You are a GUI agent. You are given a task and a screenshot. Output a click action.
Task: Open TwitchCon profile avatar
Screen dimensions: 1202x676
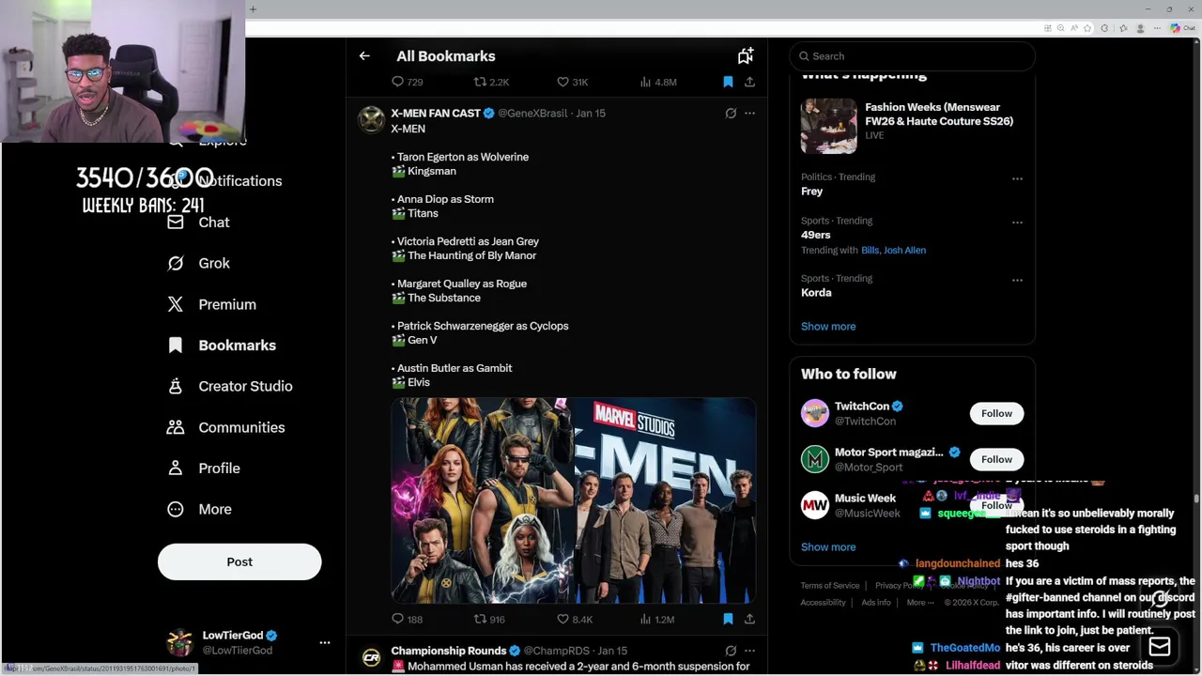point(814,413)
